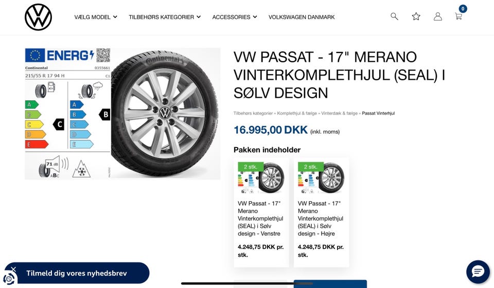
Task: Click the EU energy tyre label image
Action: (68, 114)
